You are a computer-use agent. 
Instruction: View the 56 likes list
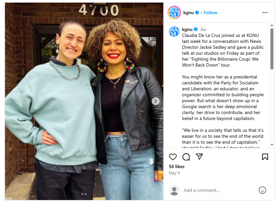[x=177, y=166]
